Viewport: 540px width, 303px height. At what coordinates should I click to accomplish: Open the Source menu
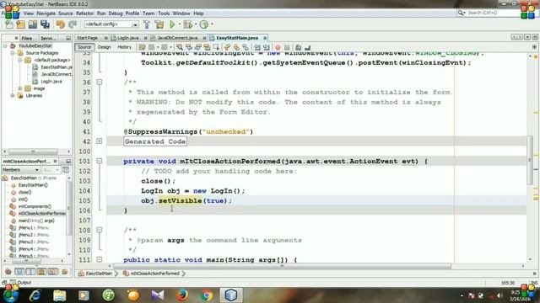66,13
